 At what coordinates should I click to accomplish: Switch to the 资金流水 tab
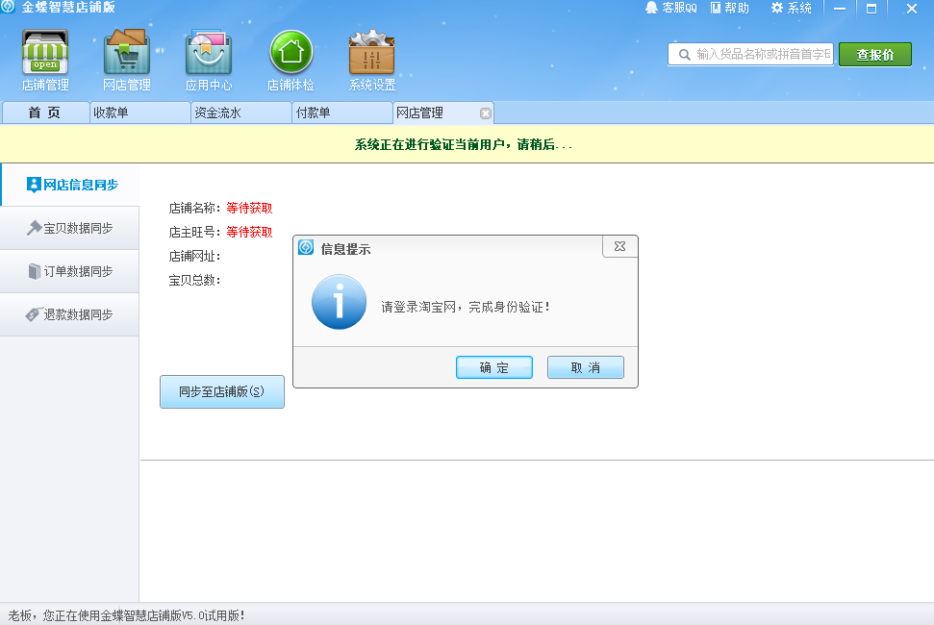(x=241, y=112)
